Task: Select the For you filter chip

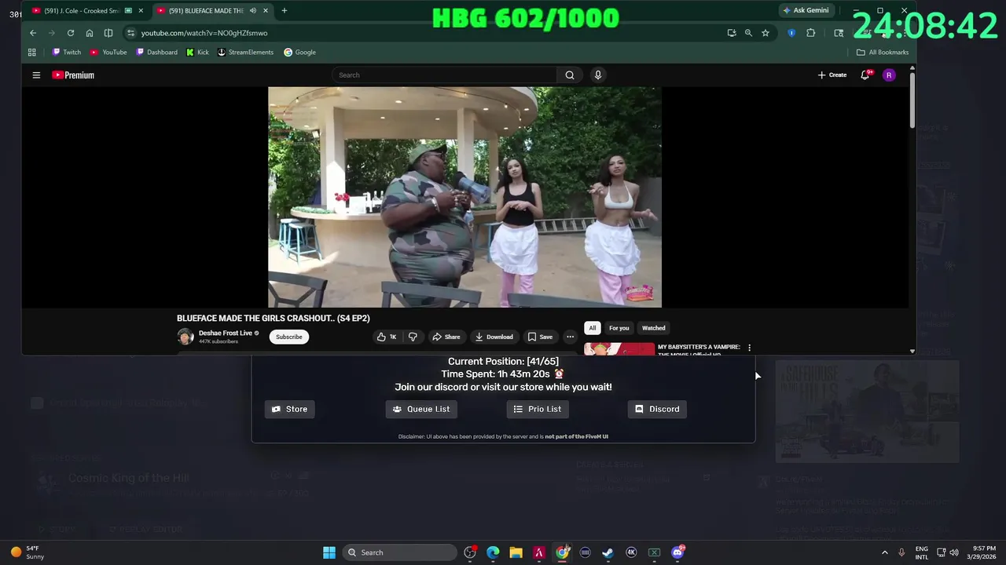Action: 619,328
